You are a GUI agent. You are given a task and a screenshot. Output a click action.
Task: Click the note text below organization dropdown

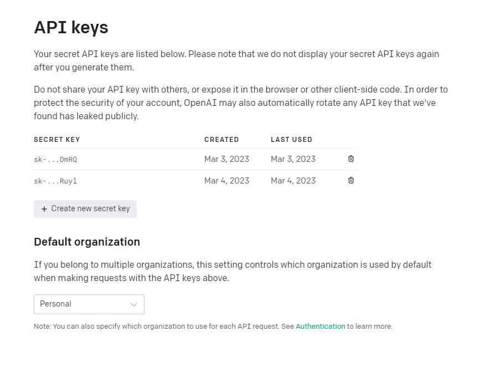click(164, 327)
